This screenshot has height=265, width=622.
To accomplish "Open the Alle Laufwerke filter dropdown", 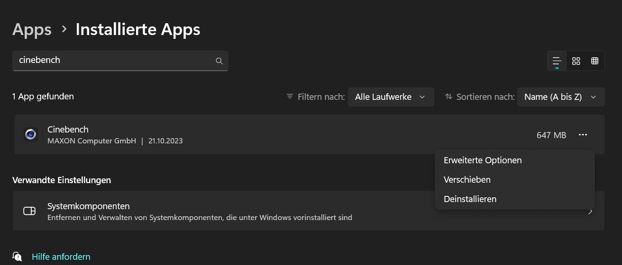I will point(391,97).
